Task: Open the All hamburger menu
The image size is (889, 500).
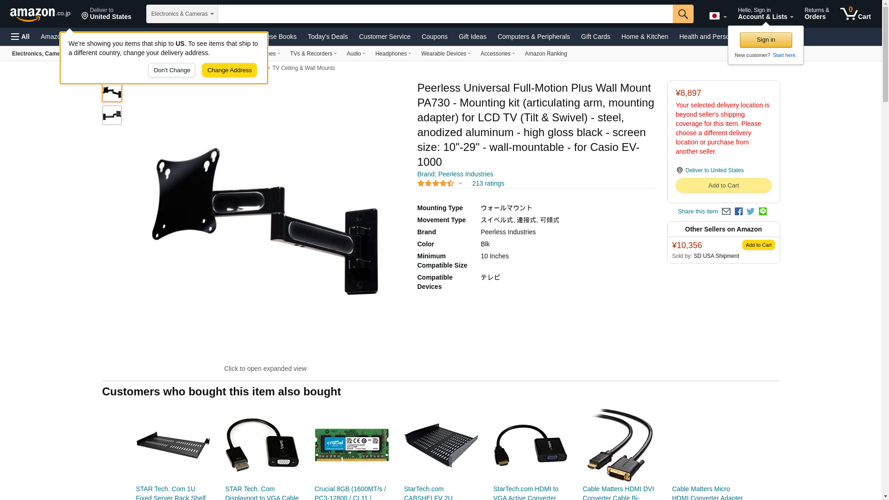Action: pyautogui.click(x=20, y=37)
